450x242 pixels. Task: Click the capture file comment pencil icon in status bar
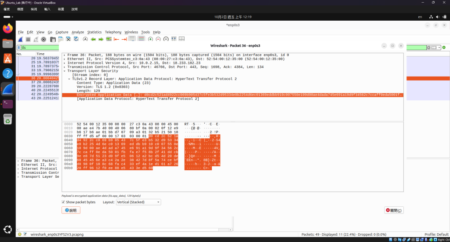(x=25, y=234)
